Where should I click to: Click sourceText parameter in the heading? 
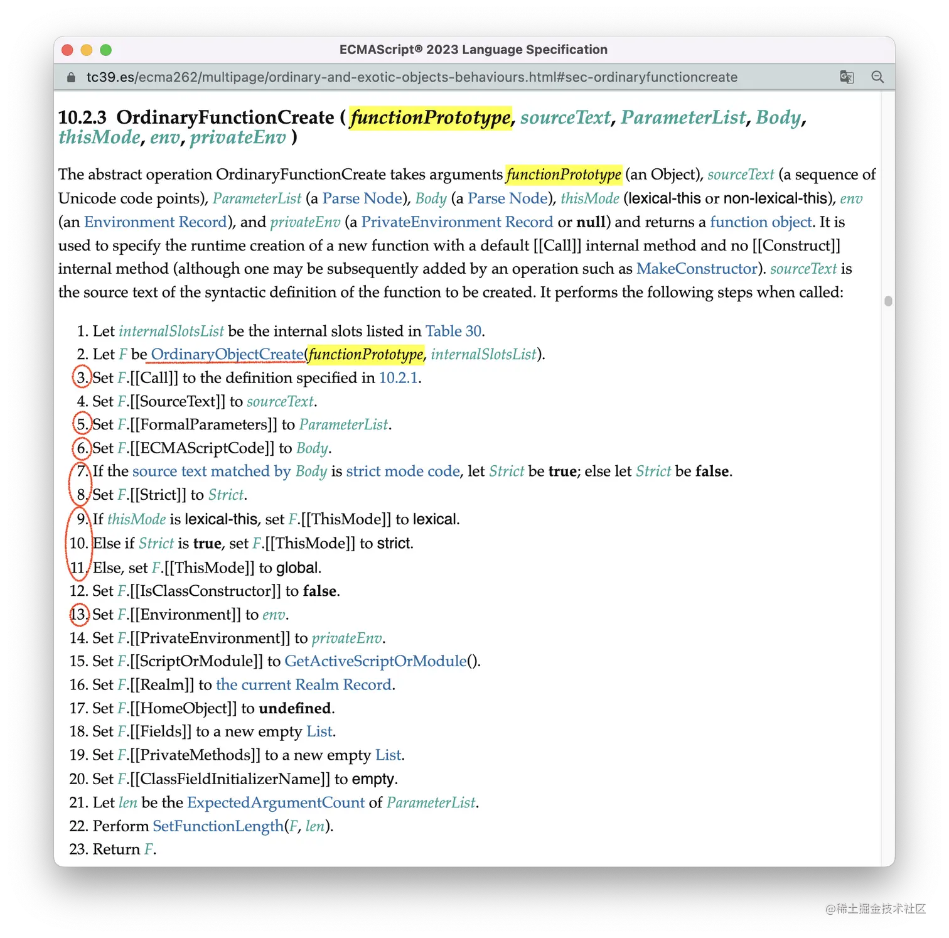tap(566, 117)
